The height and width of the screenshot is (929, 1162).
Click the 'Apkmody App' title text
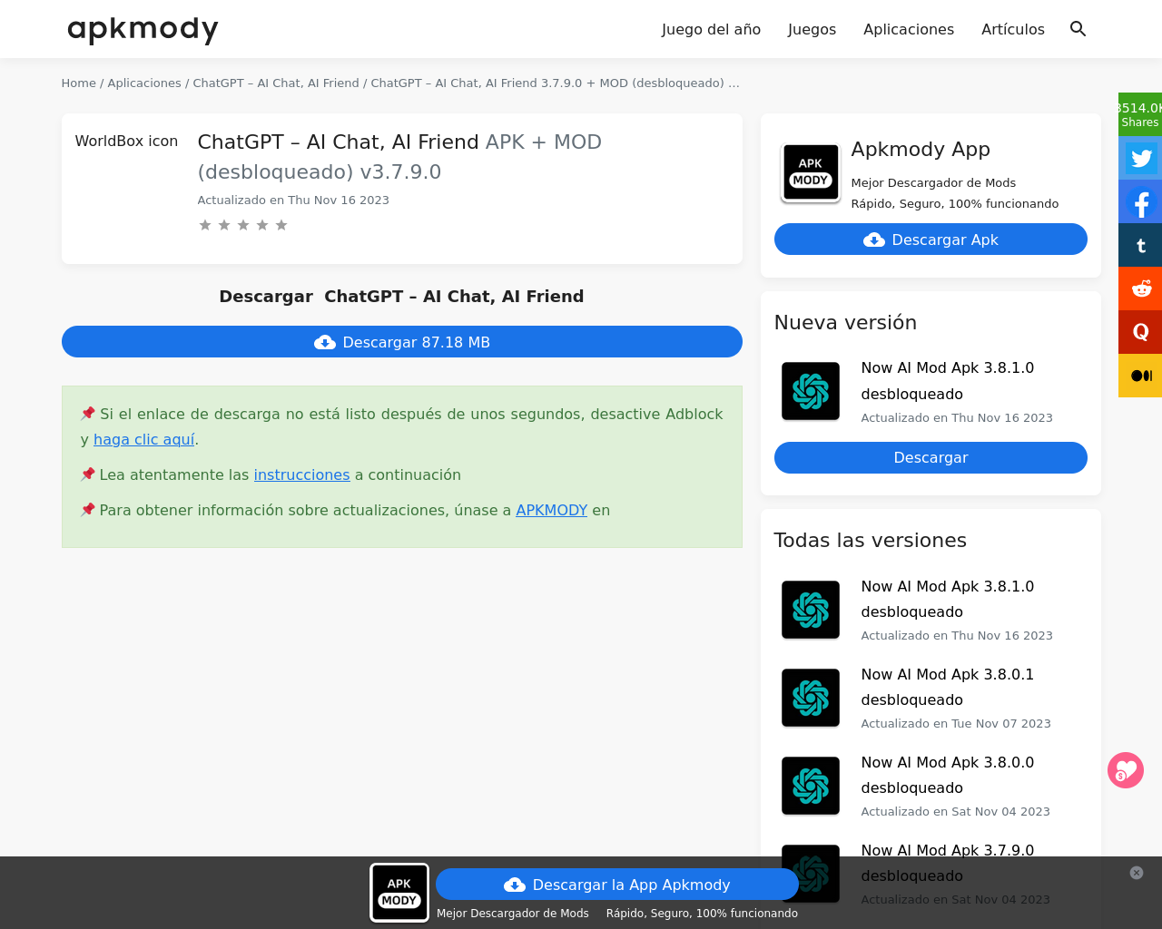(x=921, y=149)
